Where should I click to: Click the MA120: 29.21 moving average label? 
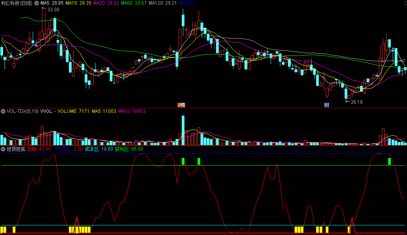click(x=163, y=3)
